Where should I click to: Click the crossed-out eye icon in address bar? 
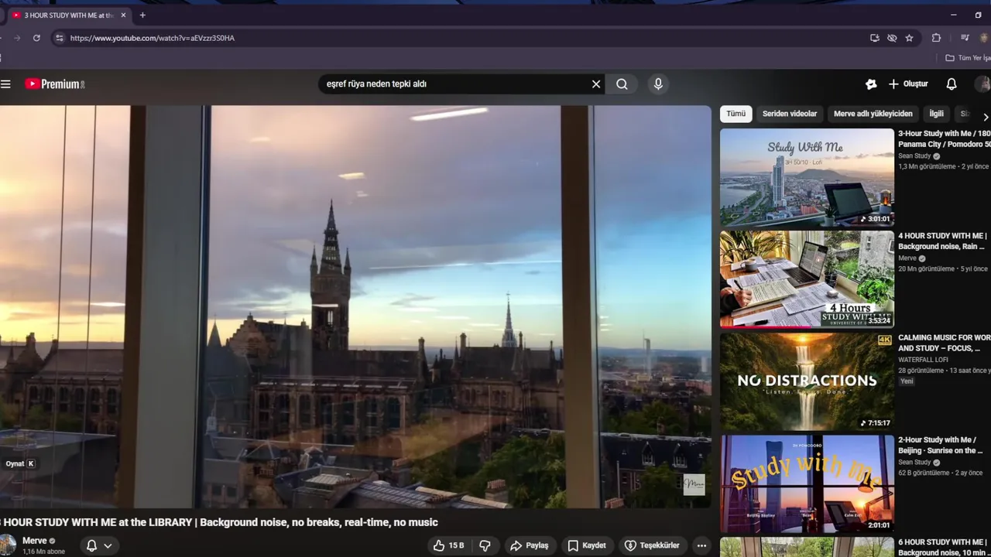(x=892, y=38)
